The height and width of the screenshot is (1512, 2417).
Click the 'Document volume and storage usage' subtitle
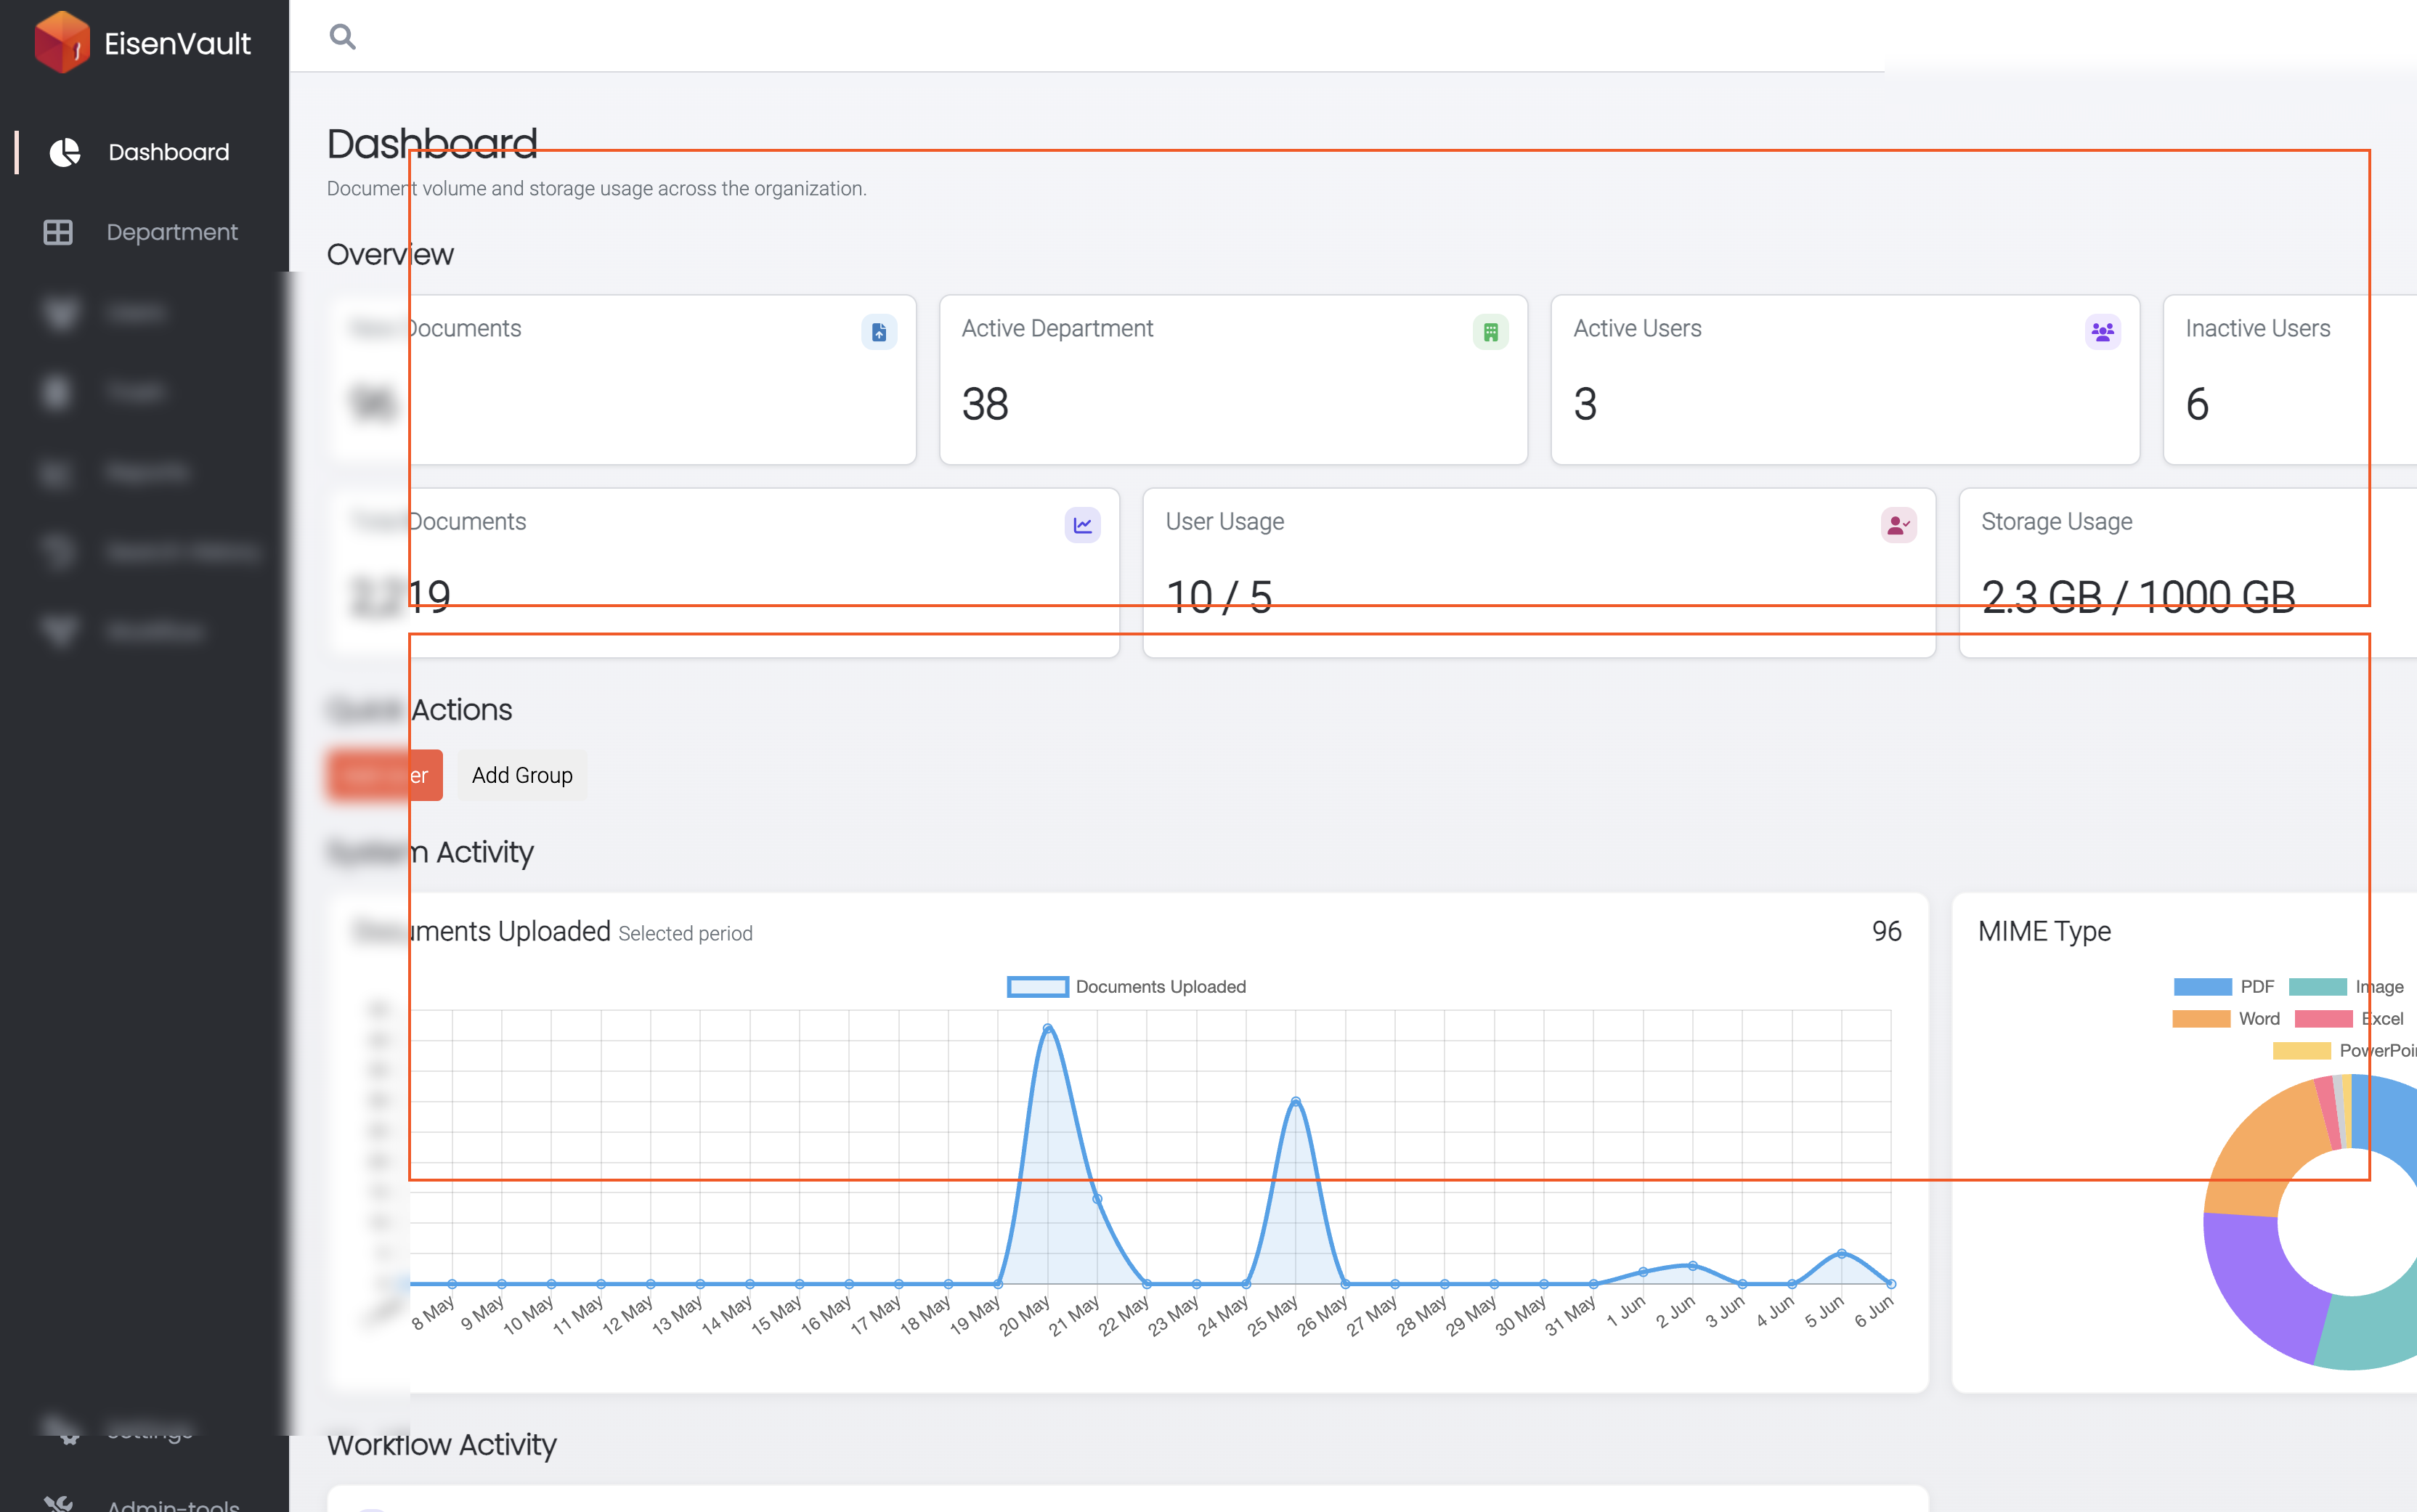(596, 188)
